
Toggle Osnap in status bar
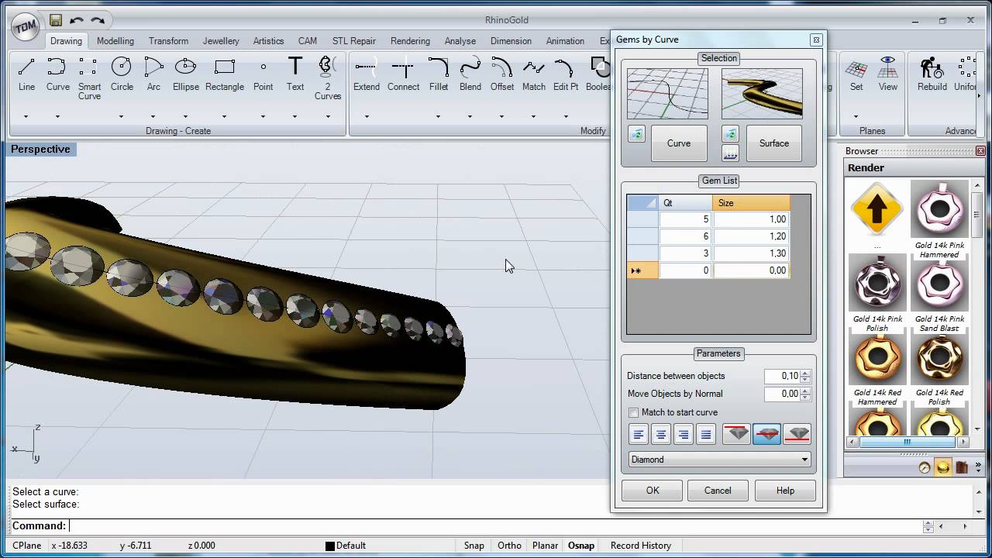(x=581, y=546)
